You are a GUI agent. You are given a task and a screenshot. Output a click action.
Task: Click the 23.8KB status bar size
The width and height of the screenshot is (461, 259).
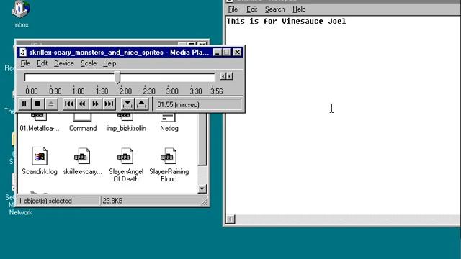click(112, 201)
